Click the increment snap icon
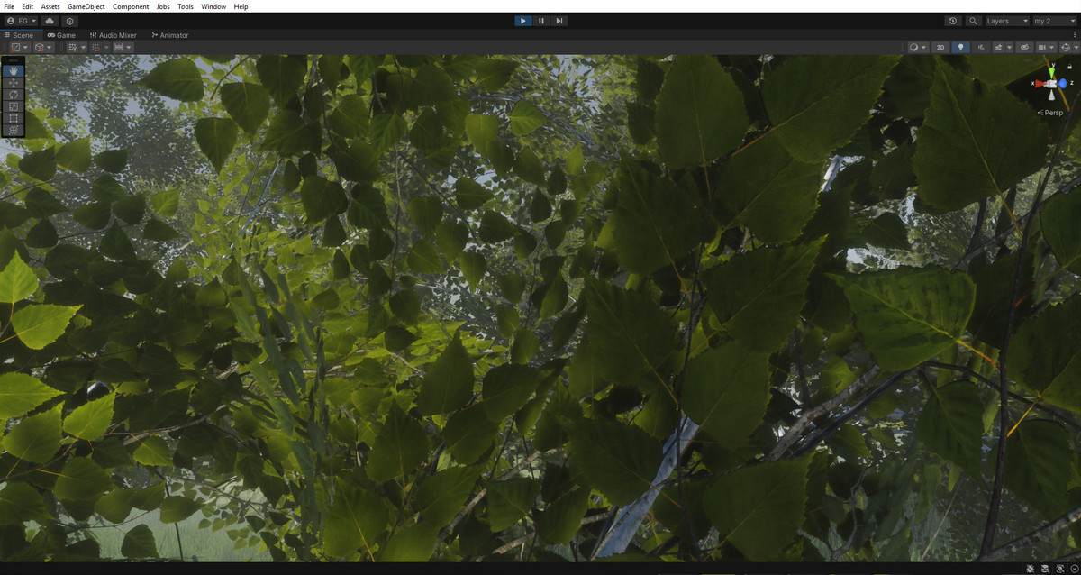The height and width of the screenshot is (575, 1081). [x=118, y=47]
